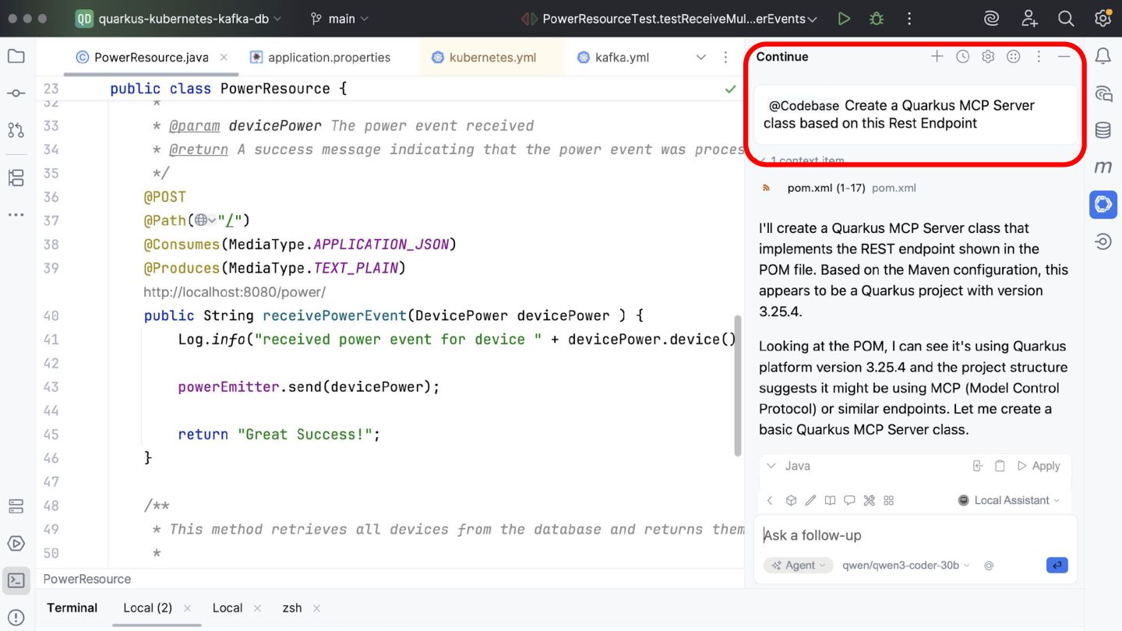Open the Terminal tool window icon
The width and height of the screenshot is (1122, 631).
16,580
